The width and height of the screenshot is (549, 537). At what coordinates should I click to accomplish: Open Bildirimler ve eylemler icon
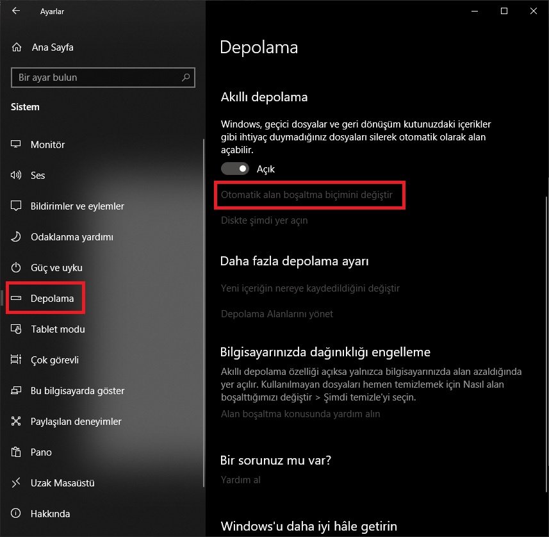(x=17, y=206)
